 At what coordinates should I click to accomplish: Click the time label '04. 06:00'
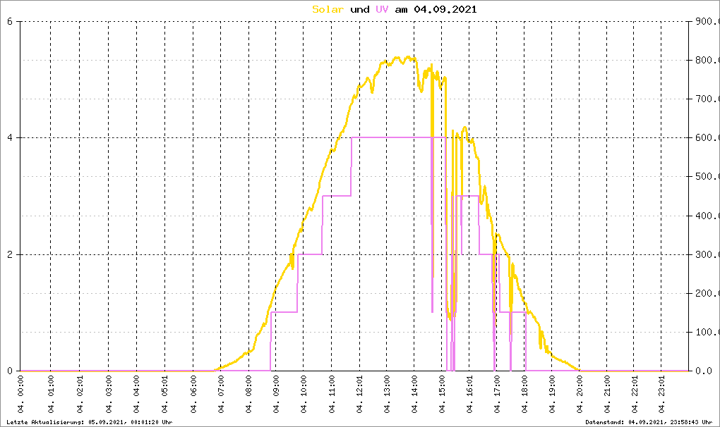point(193,395)
